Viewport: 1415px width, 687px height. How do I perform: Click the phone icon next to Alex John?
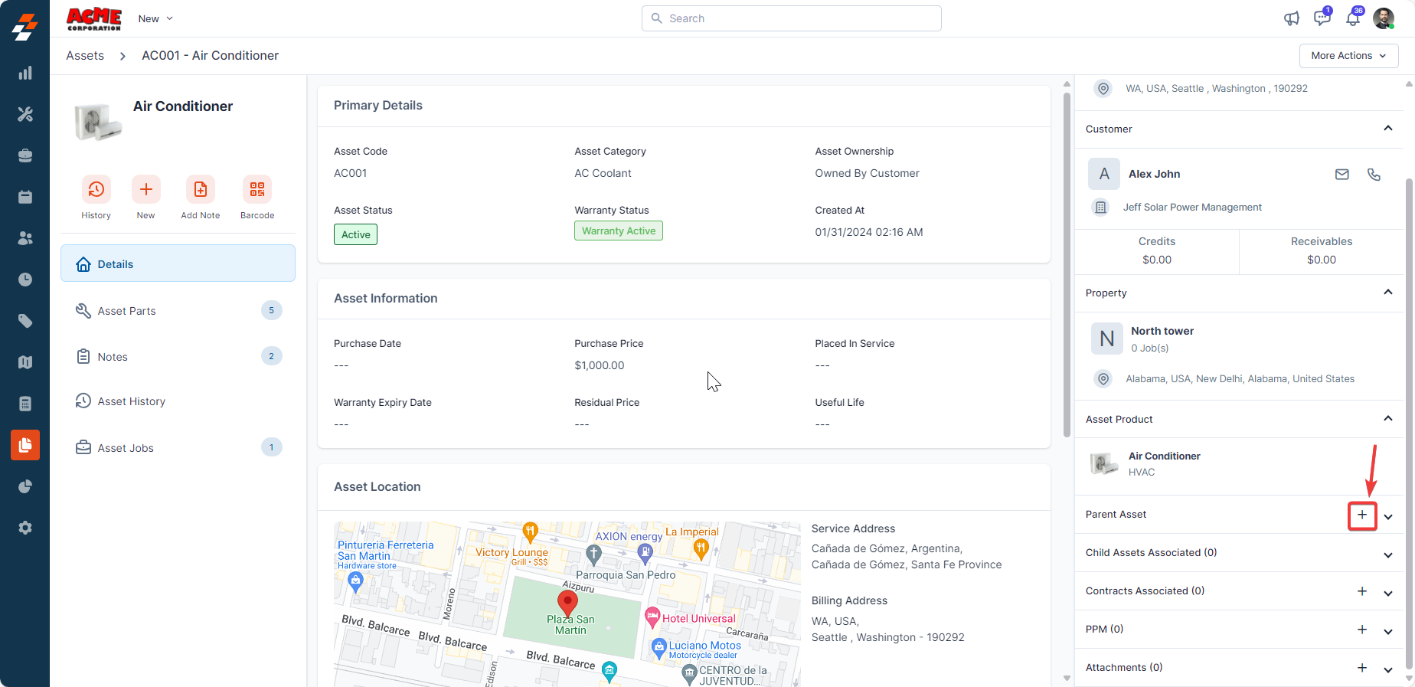click(1374, 175)
